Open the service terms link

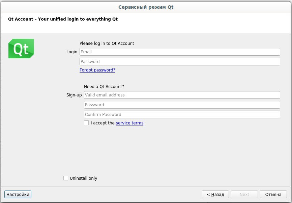click(129, 123)
